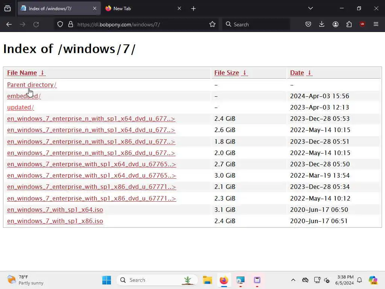Download enterprise_n x64 file sized 2.6 GiB
385x289 pixels.
point(91,130)
